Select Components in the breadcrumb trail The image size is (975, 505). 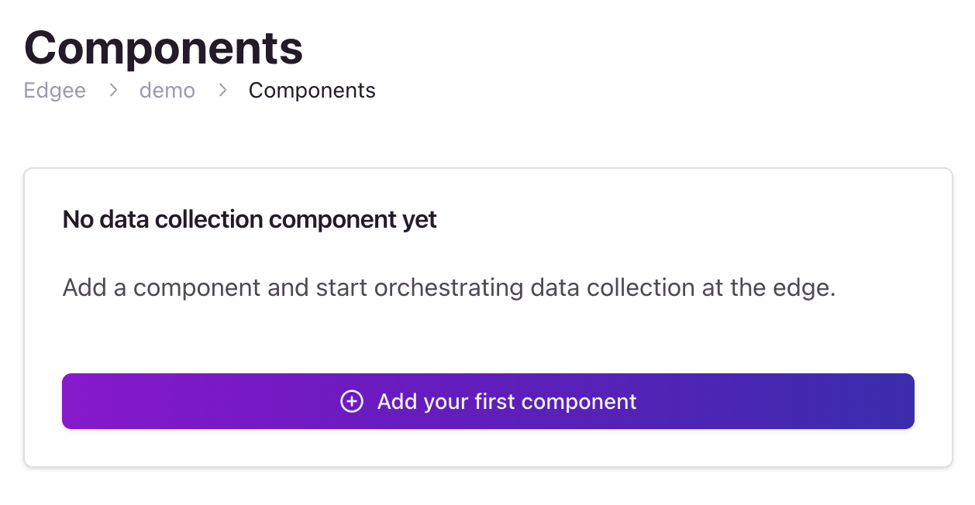pos(312,90)
